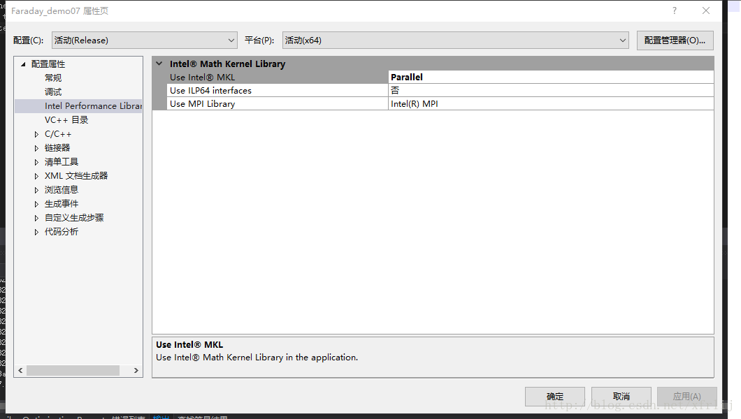741x419 pixels.
Task: Select the Use Intel MKL property row
Action: click(x=278, y=78)
